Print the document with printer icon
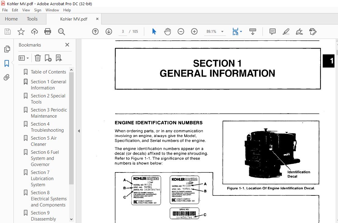 pyautogui.click(x=48, y=32)
